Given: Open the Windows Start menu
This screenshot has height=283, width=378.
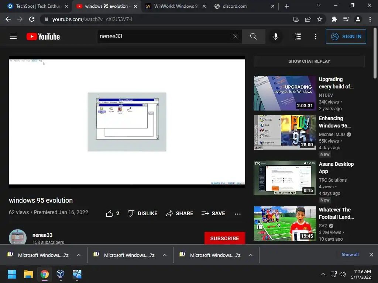Looking at the screenshot, I should tap(12, 274).
